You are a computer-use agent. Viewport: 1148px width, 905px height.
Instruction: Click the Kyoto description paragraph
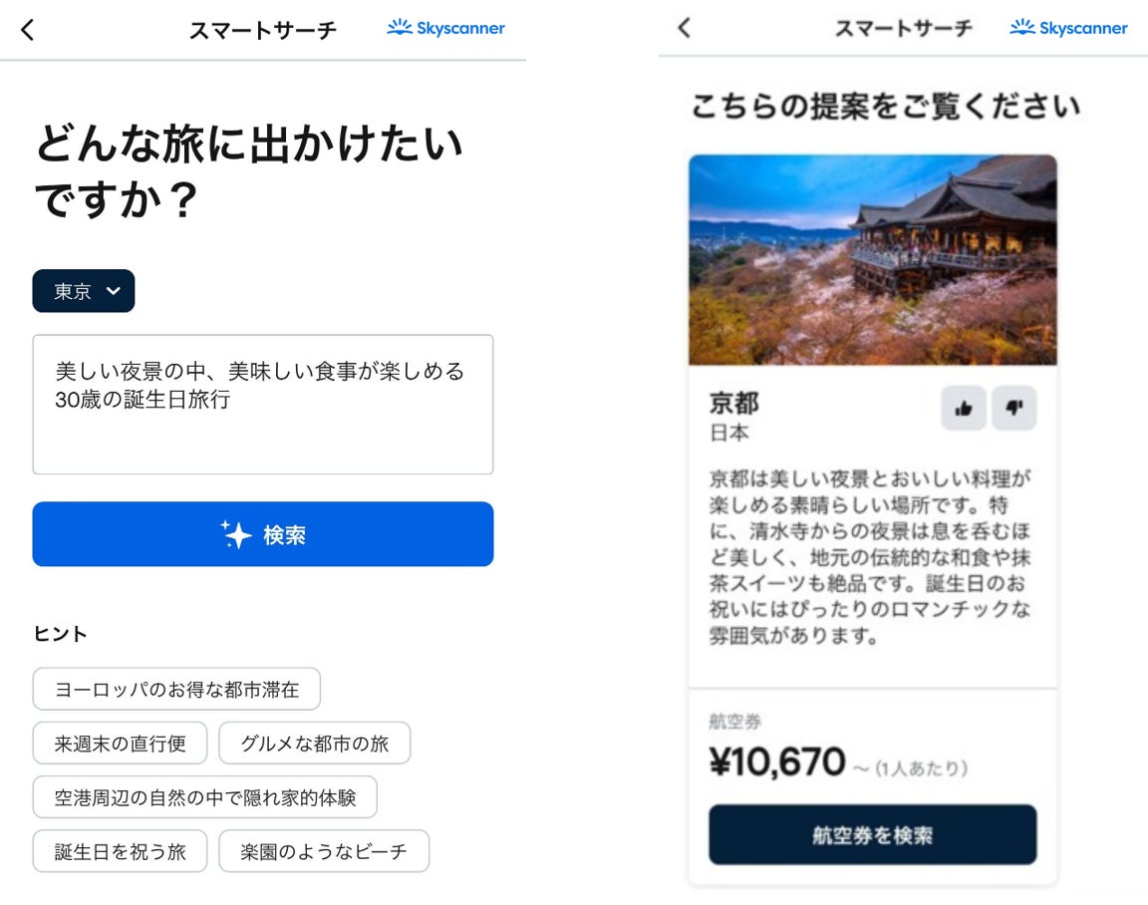pos(870,556)
